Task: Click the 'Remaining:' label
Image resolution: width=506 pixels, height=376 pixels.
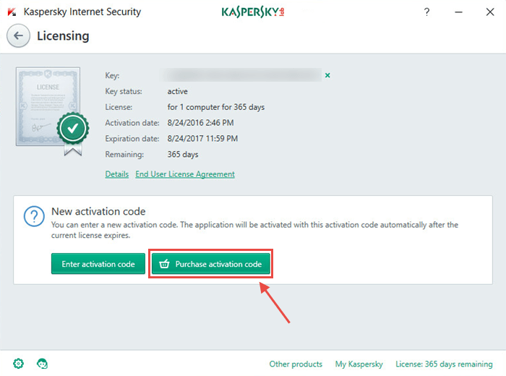Action: (x=124, y=155)
